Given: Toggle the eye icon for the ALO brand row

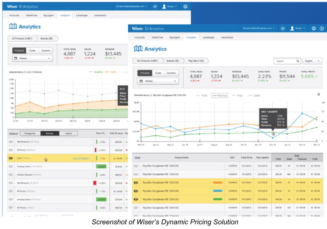Looking at the screenshot, I should pyautogui.click(x=11, y=158).
